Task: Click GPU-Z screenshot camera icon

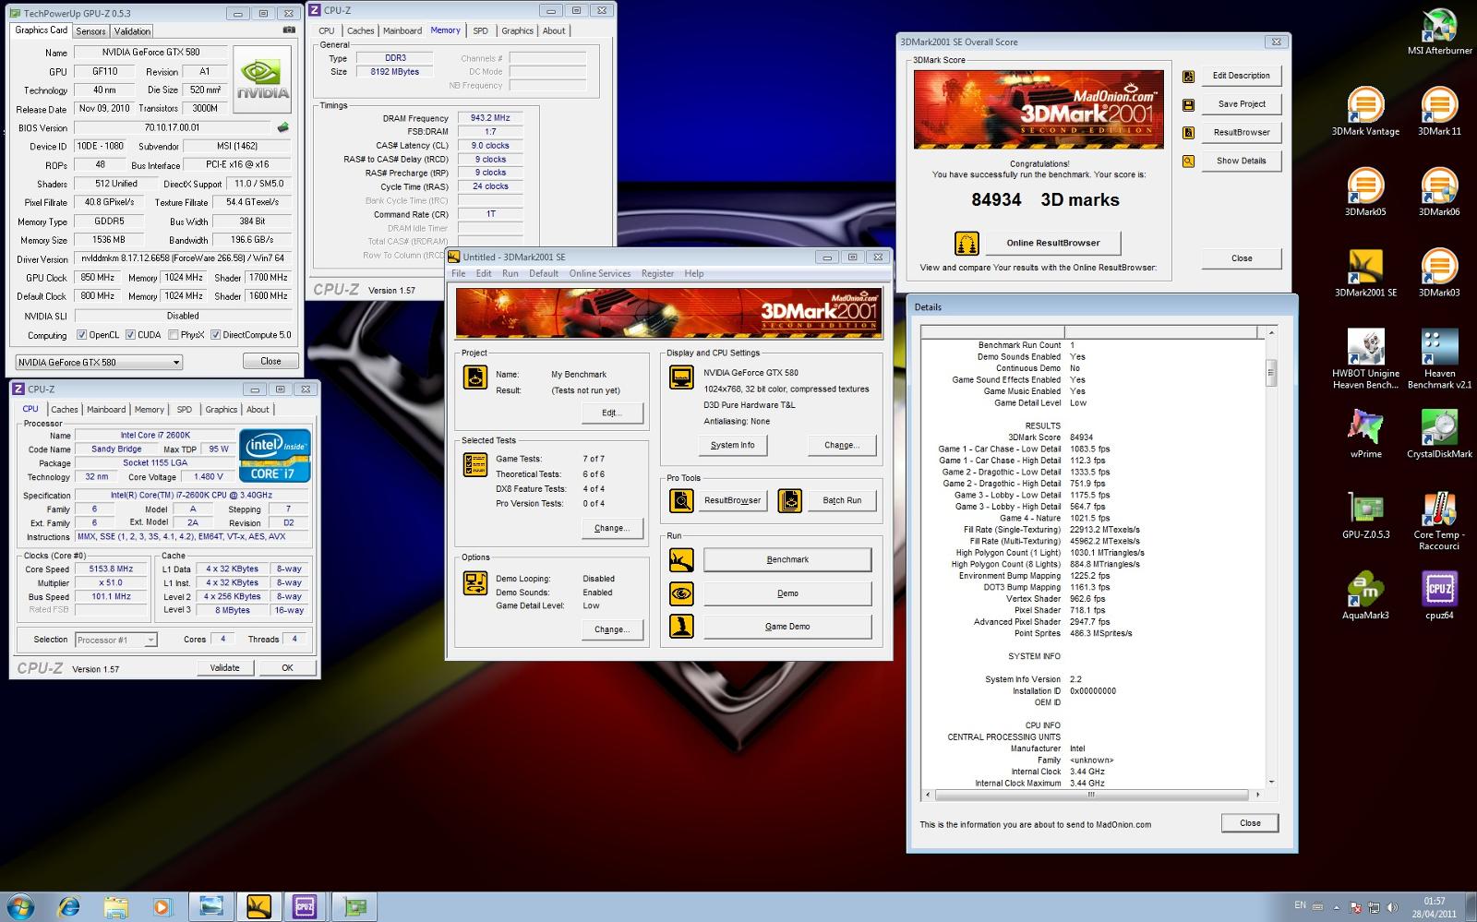Action: (x=289, y=30)
